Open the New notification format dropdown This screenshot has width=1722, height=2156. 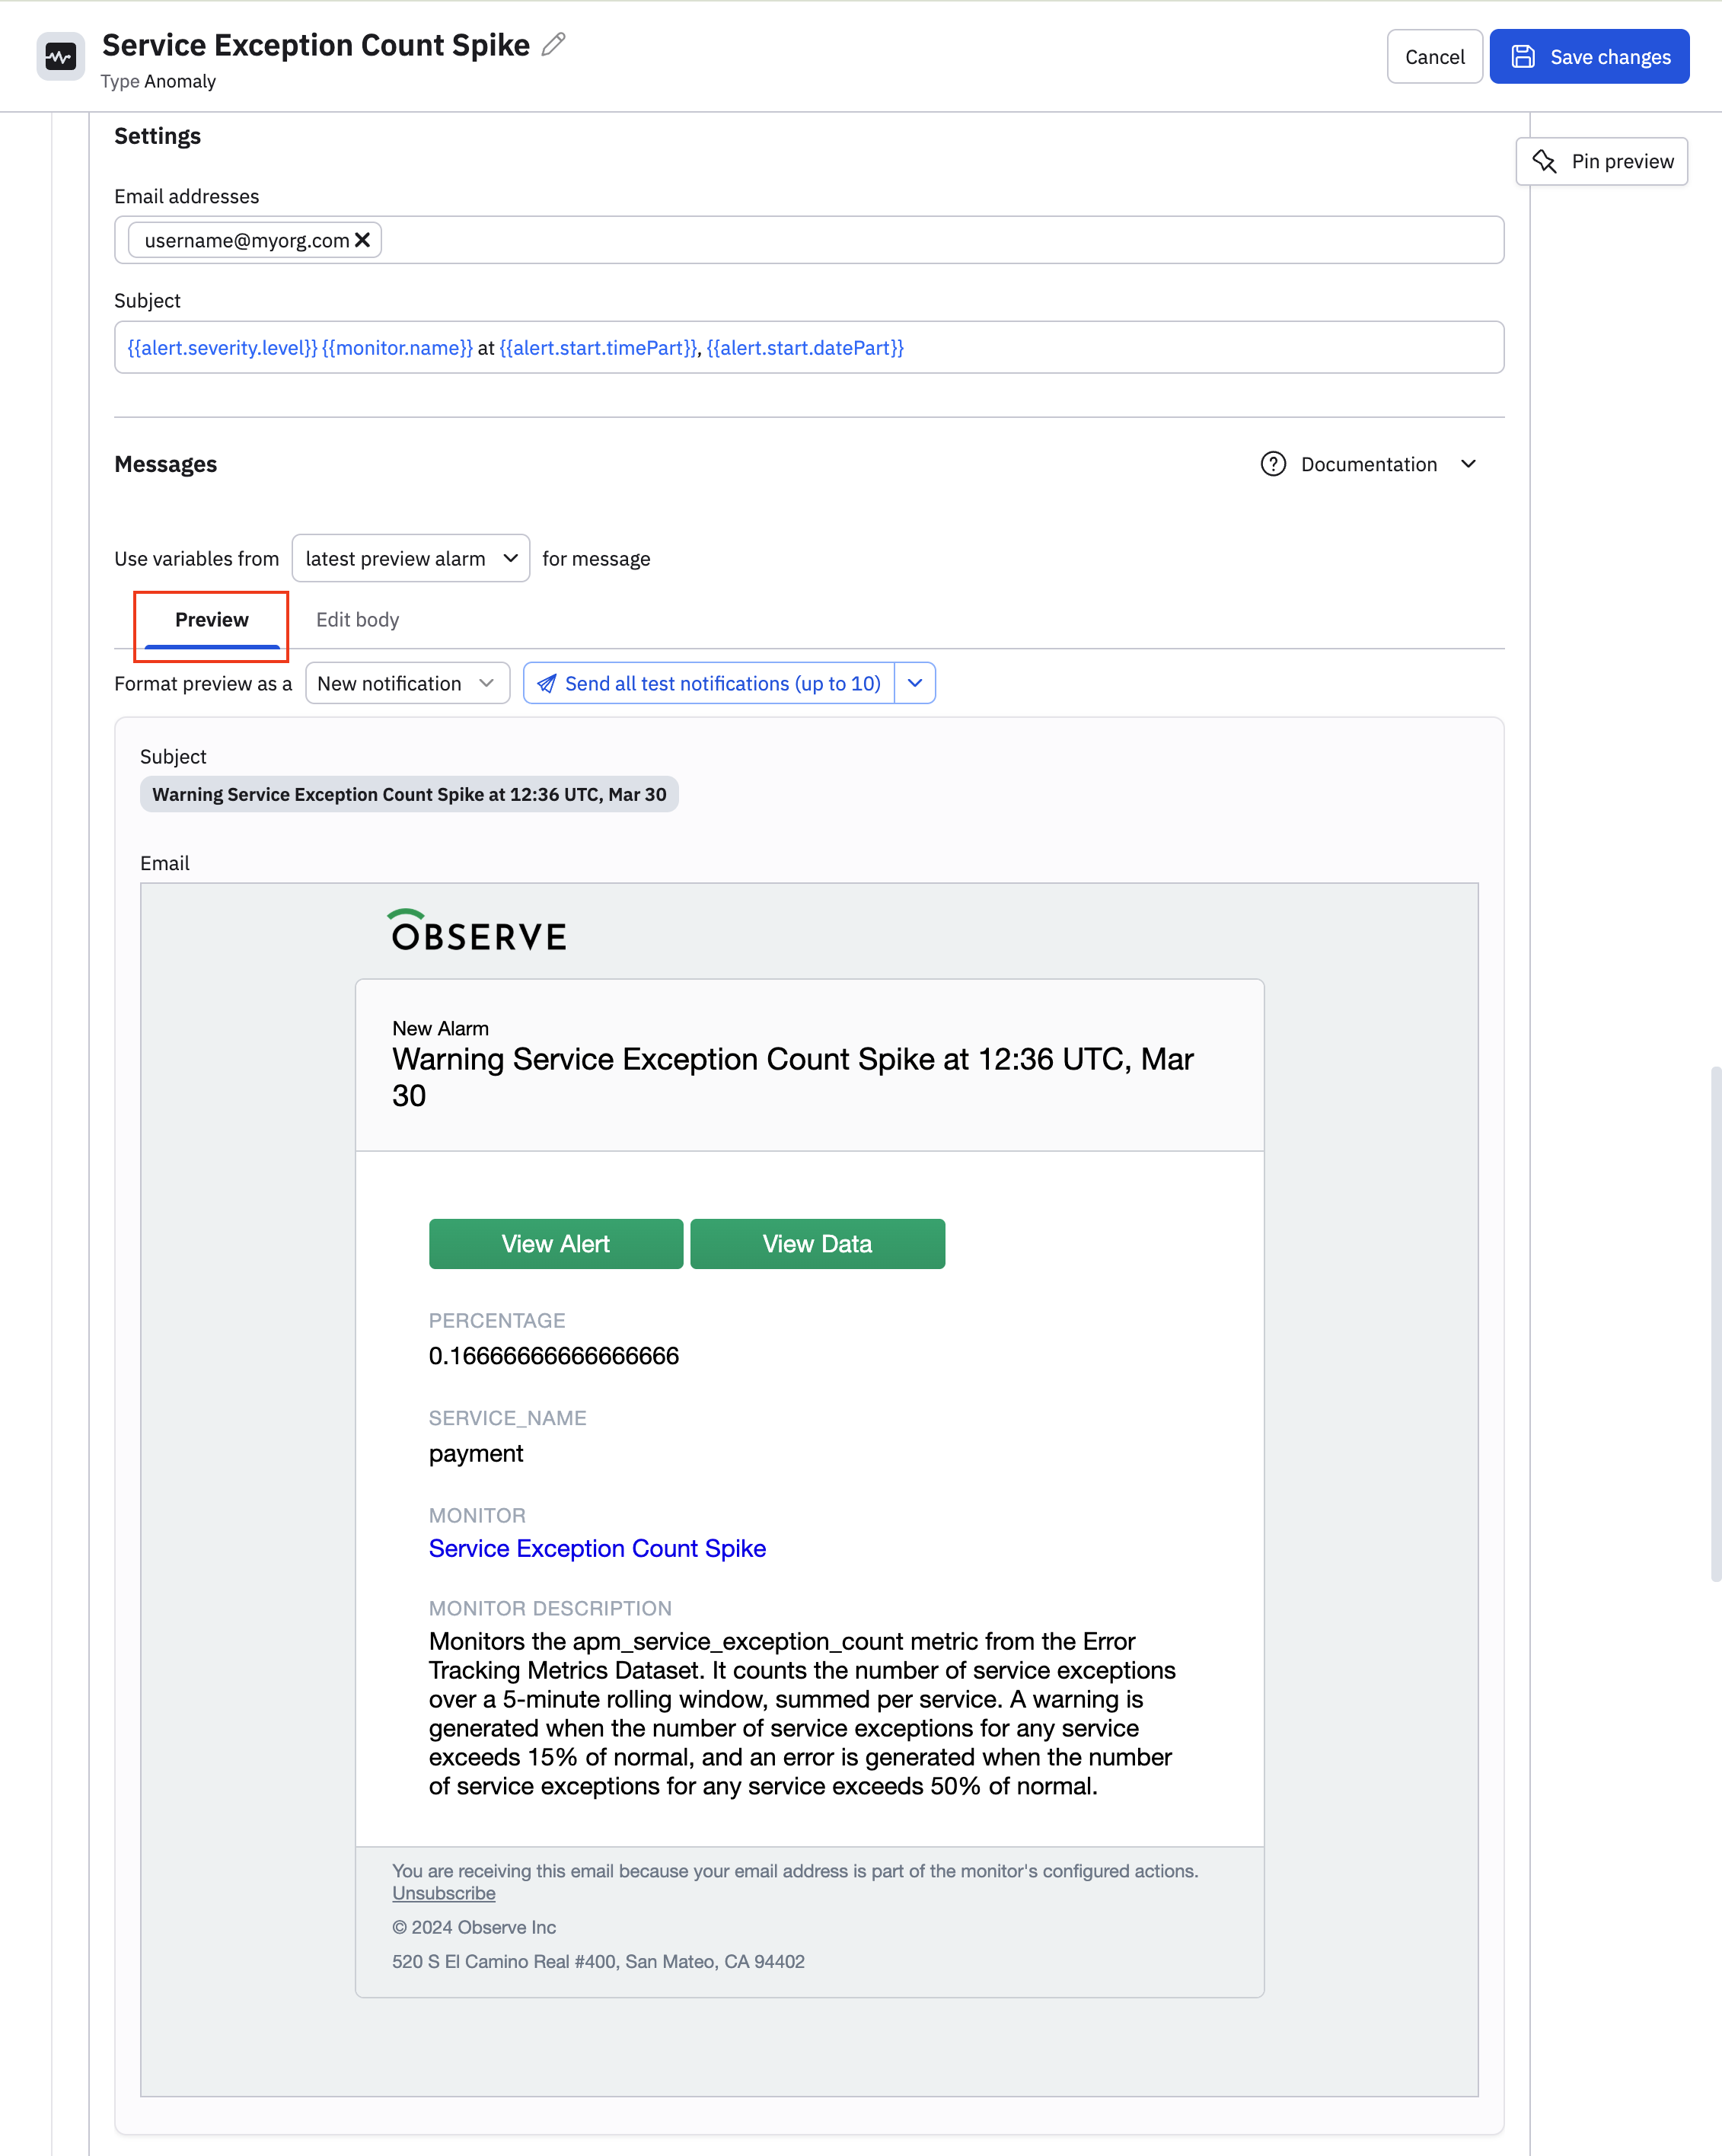[407, 683]
